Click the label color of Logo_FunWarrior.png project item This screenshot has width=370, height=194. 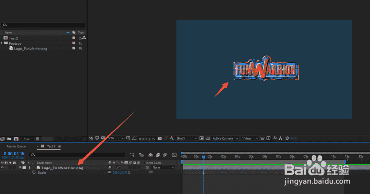click(74, 48)
